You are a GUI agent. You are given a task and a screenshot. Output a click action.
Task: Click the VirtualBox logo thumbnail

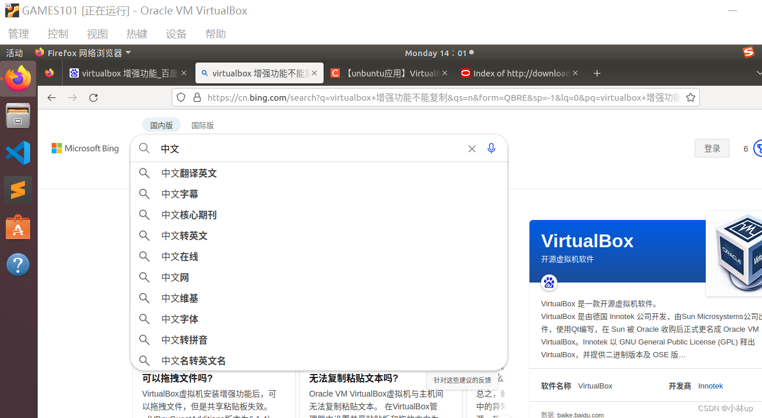coord(735,254)
